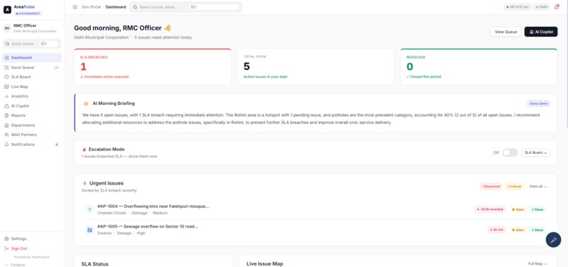568x267 pixels.
Task: Click the 'SLA Status' heading
Action: pyautogui.click(x=95, y=263)
